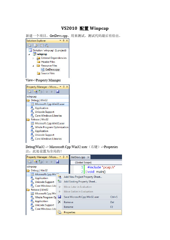This screenshot has width=170, height=240.
Task: Click move-down arrow icon in standalone Property Manager toolbar
Action: [52, 92]
